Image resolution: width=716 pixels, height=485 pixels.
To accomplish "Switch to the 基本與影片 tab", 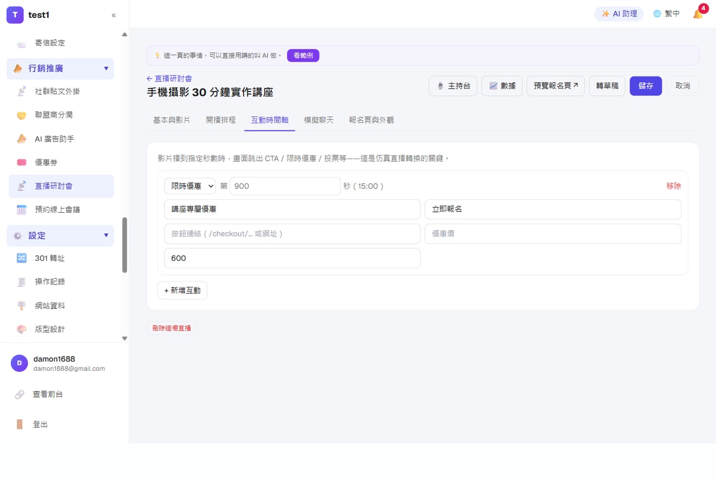I will click(172, 120).
